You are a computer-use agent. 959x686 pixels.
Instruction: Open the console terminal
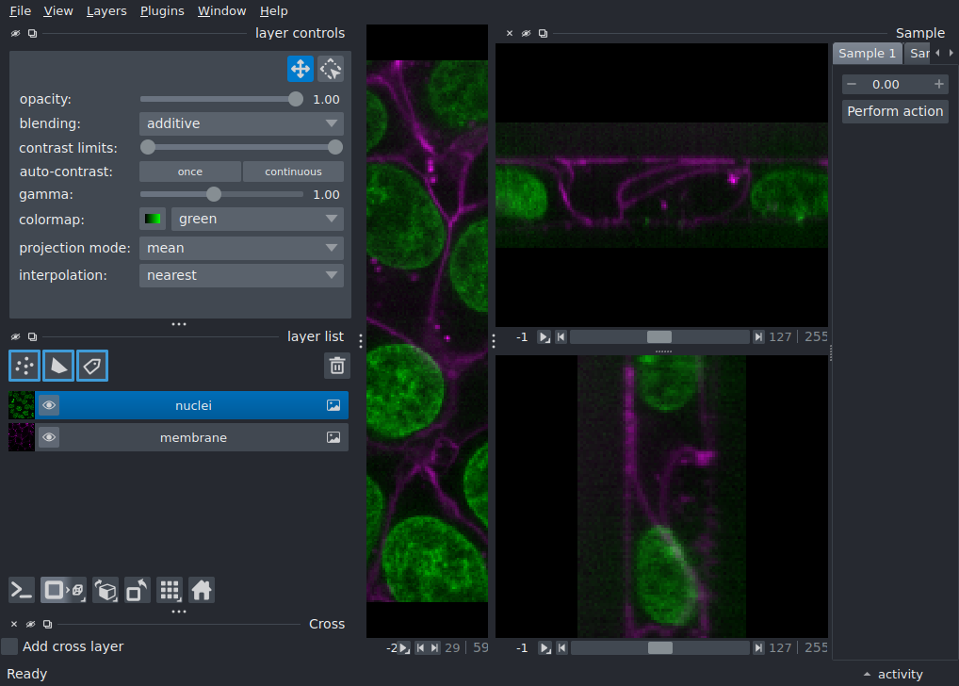[22, 590]
